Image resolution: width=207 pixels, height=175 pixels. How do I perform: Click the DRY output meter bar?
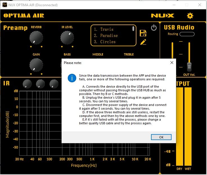tap(179, 127)
